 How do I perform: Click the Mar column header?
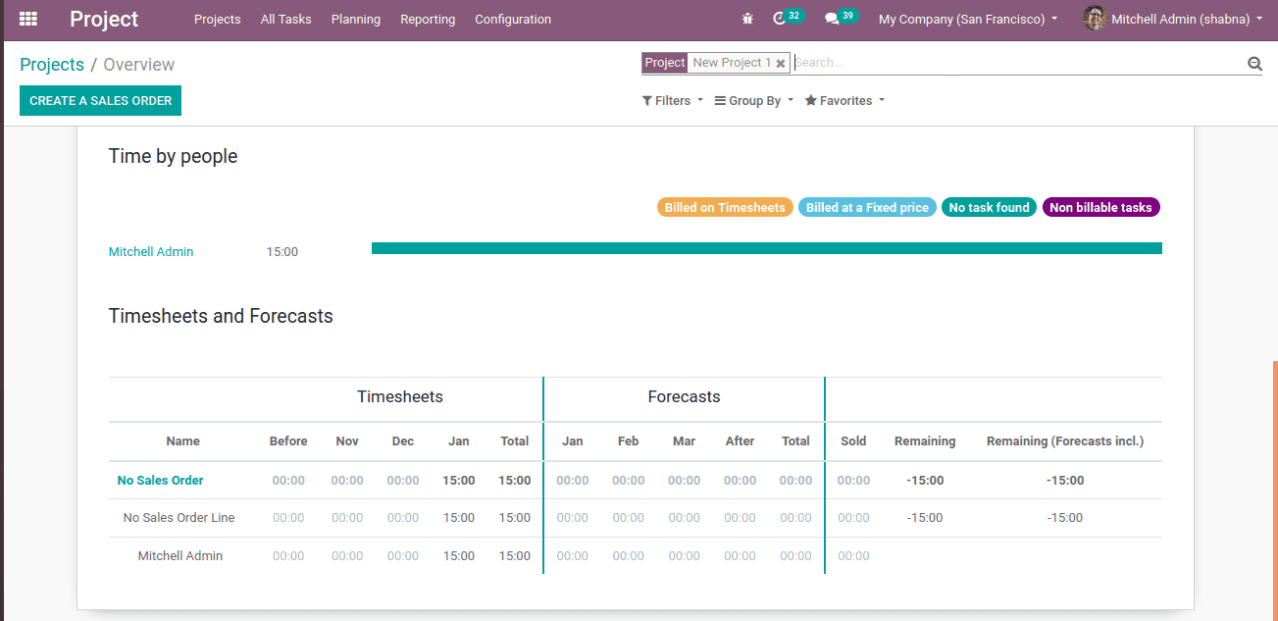coord(685,440)
